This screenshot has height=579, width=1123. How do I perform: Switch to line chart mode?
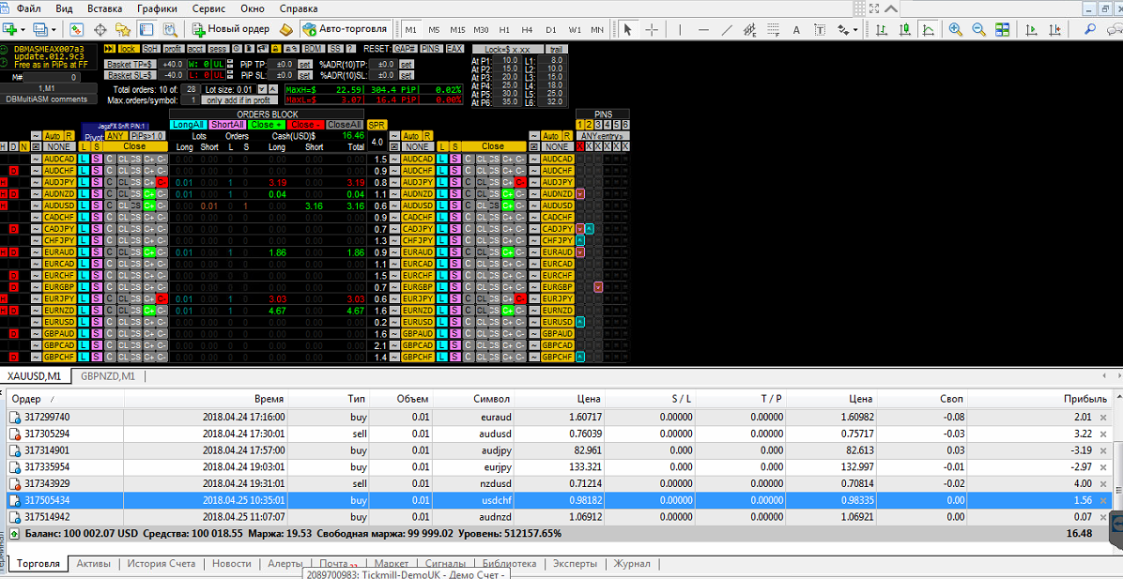929,29
